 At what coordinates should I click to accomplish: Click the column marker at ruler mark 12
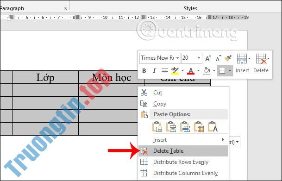tap(144, 17)
